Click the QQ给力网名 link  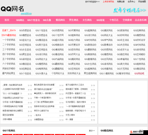pos(74,40)
